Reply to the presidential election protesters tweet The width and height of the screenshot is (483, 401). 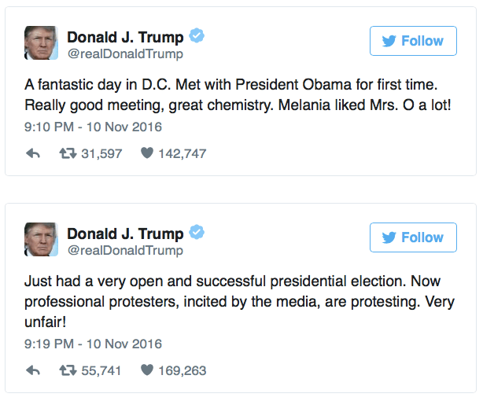coord(33,370)
